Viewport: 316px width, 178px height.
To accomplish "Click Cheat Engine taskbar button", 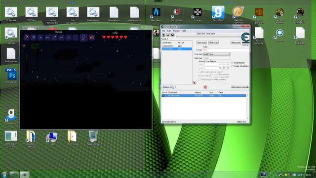I will pyautogui.click(x=24, y=175).
